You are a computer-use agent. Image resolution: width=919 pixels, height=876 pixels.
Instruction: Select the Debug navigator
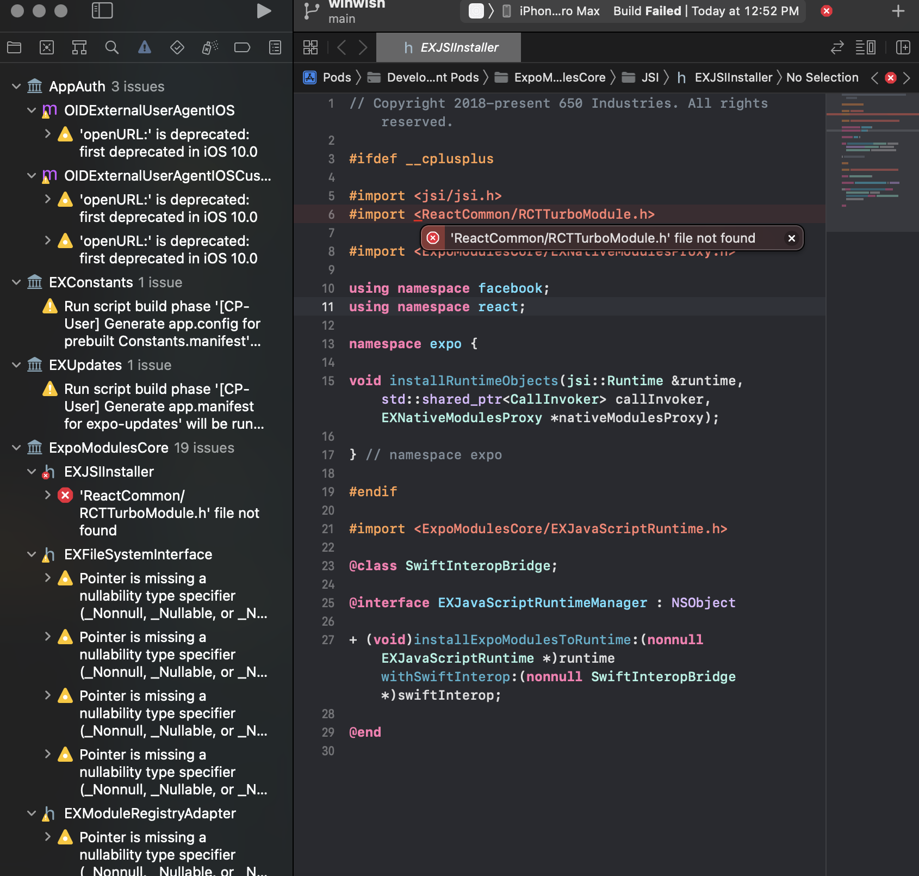209,47
